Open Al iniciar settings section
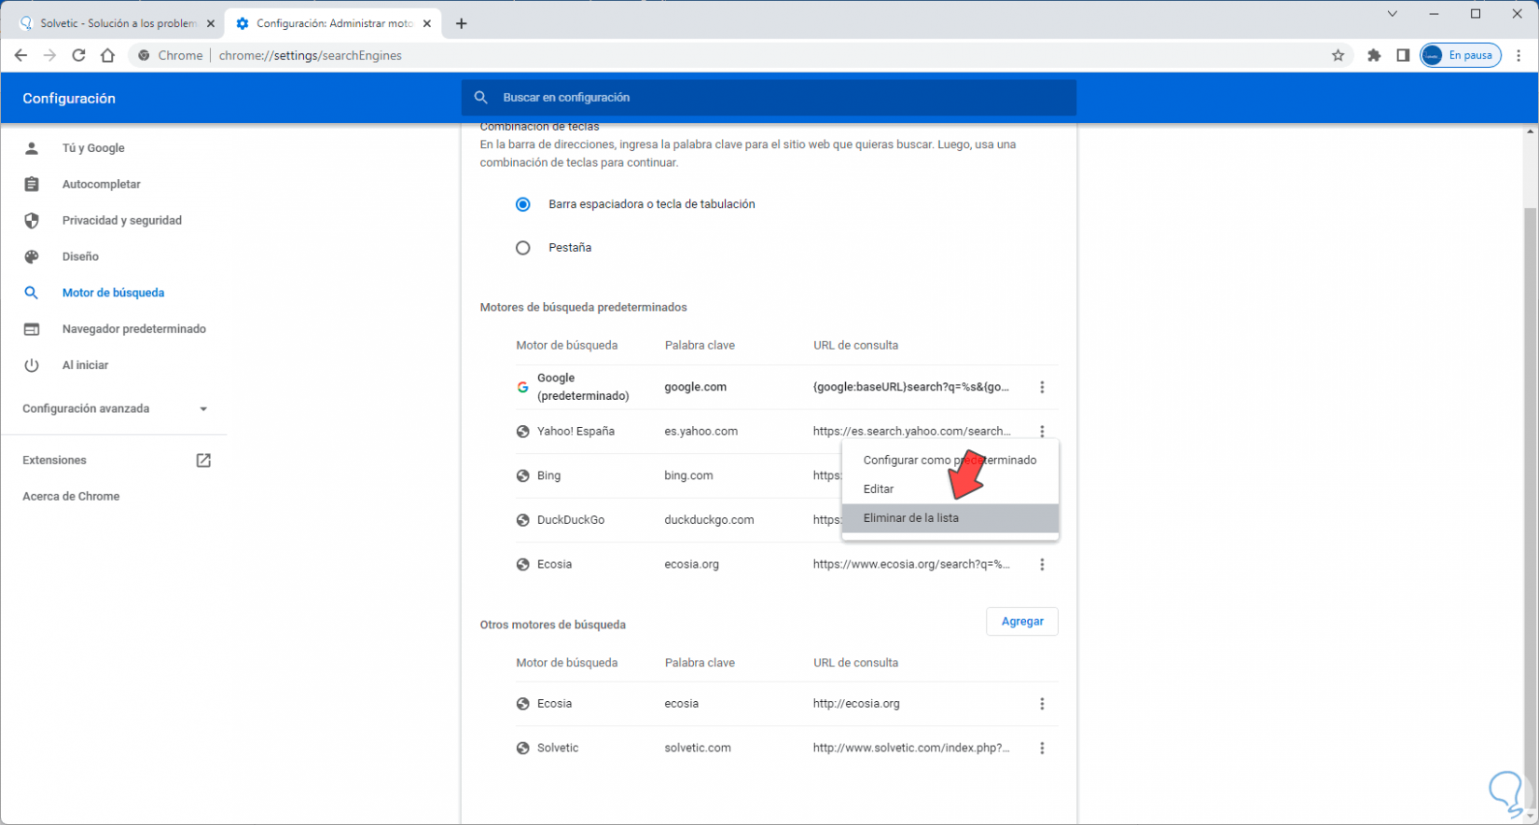Image resolution: width=1539 pixels, height=825 pixels. [x=86, y=365]
